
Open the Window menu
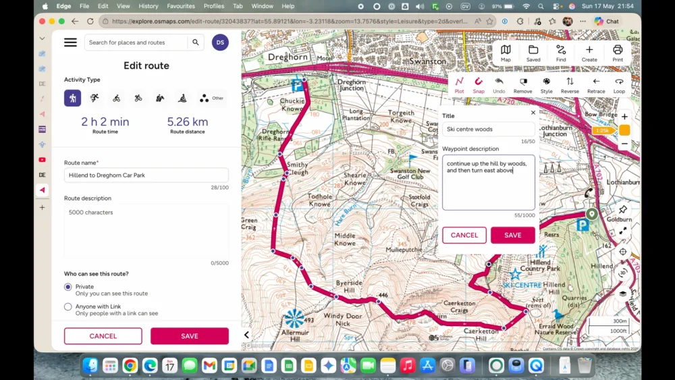pos(262,6)
